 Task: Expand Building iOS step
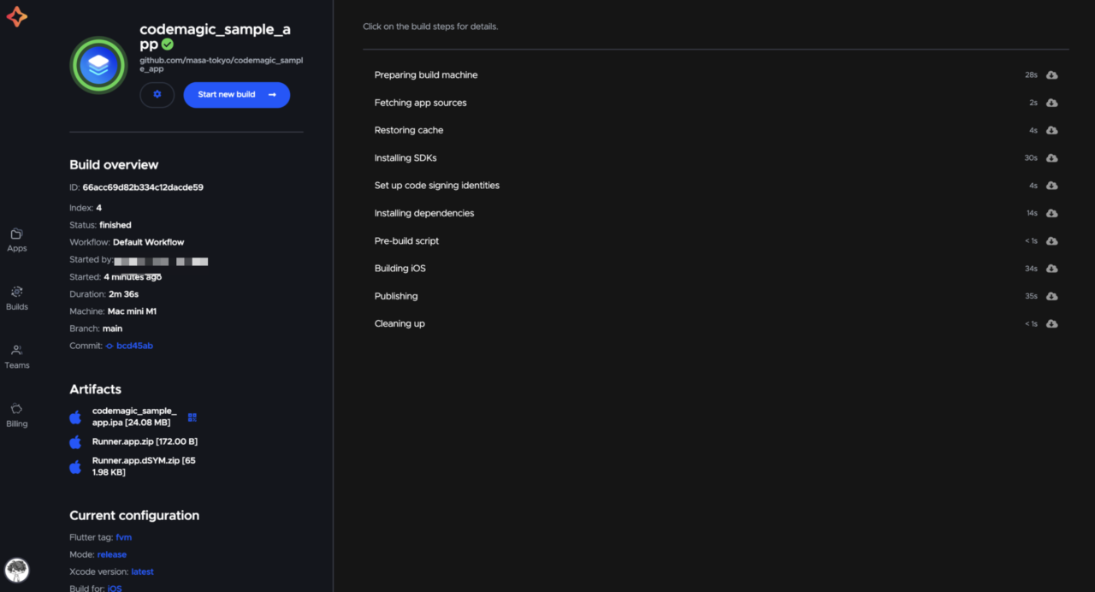[716, 269]
